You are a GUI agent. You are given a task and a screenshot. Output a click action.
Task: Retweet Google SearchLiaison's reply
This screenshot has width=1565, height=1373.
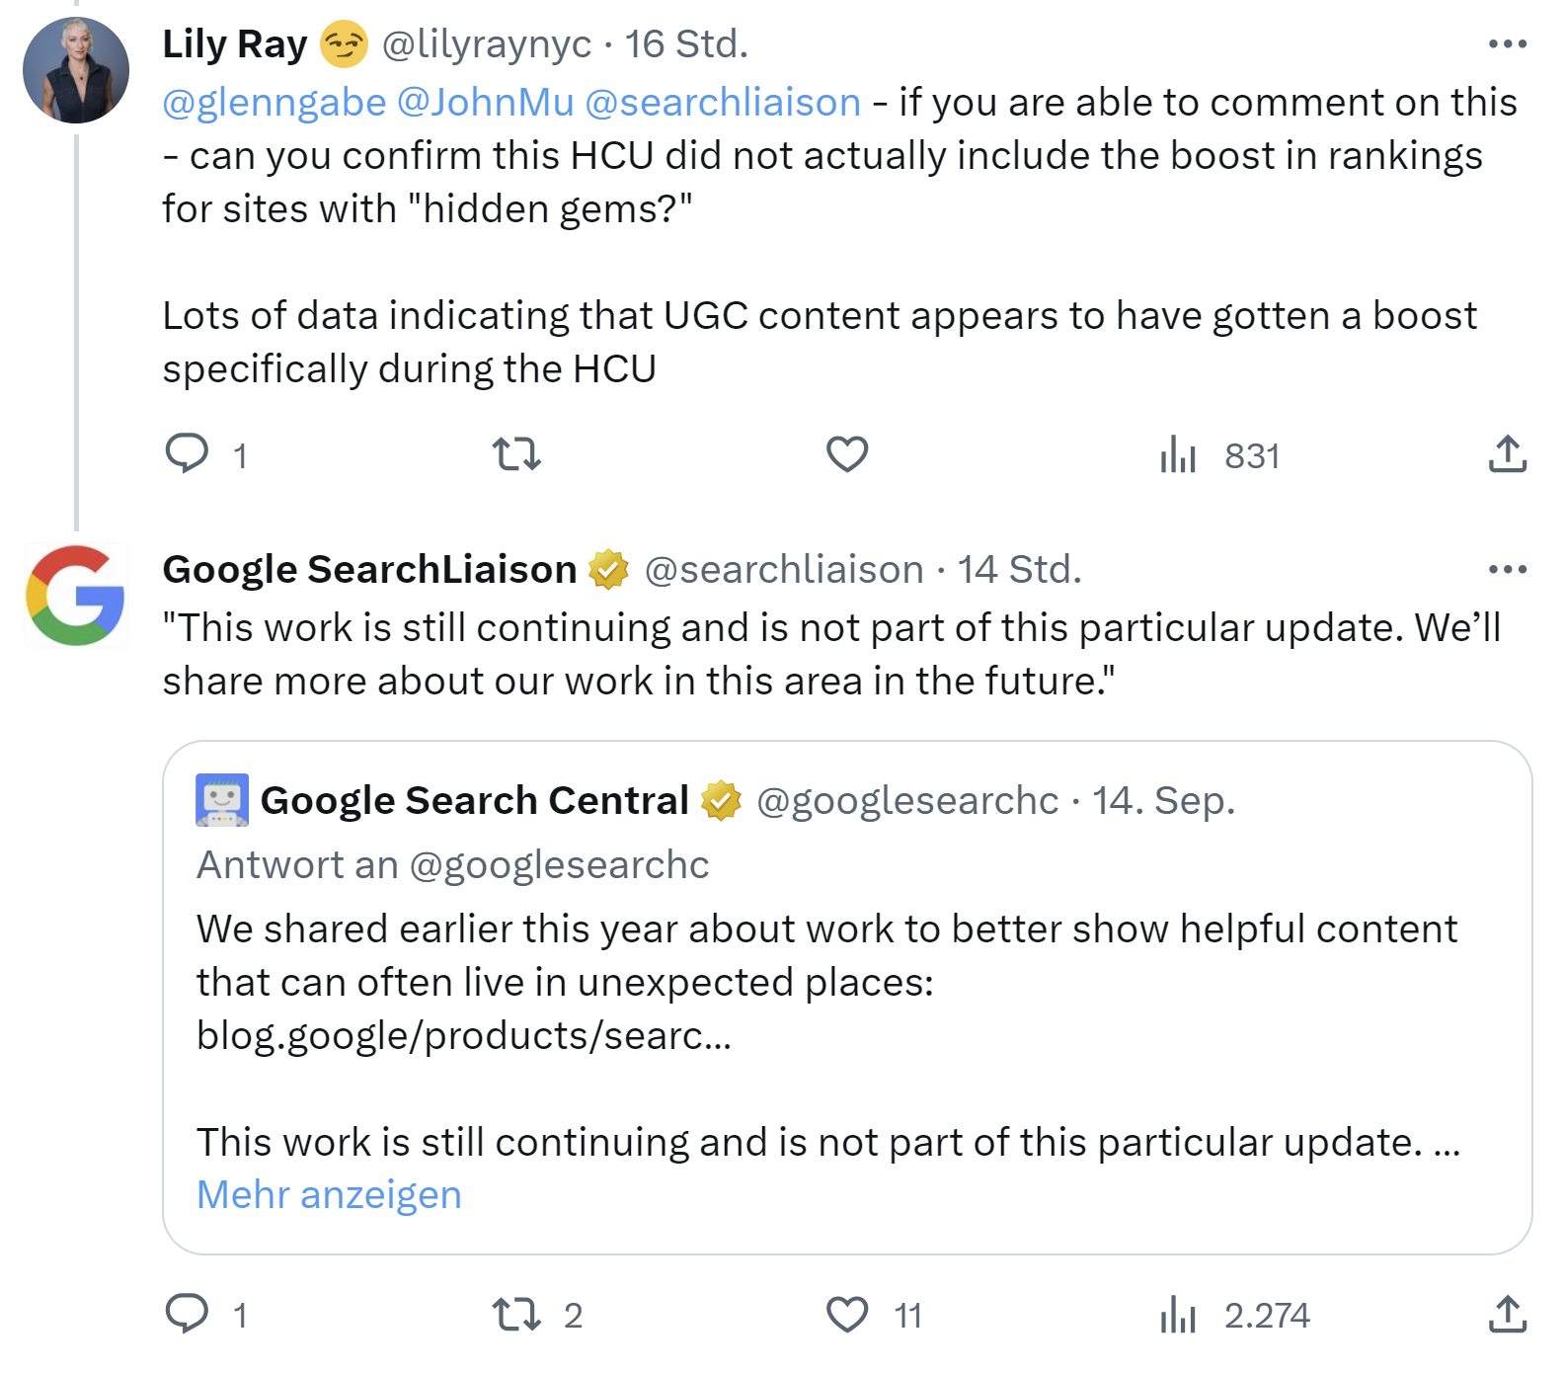517,1315
